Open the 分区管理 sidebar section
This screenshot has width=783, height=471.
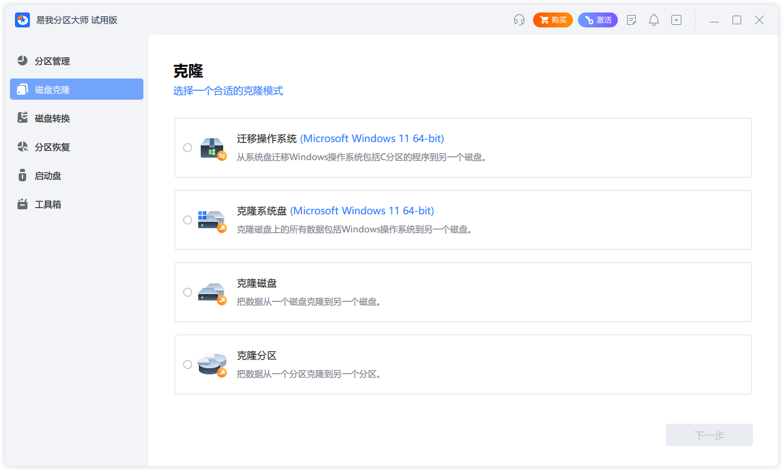(77, 60)
